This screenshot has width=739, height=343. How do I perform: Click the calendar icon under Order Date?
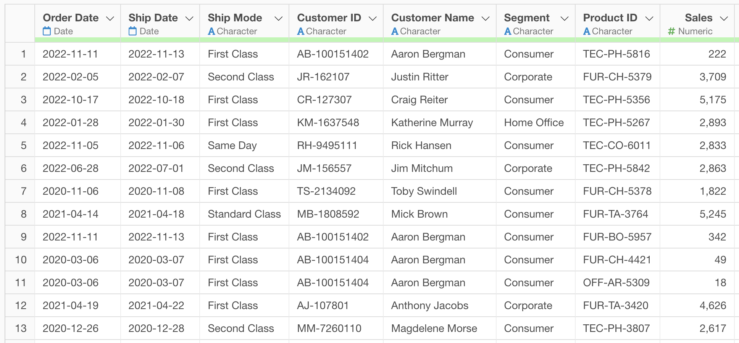point(47,31)
